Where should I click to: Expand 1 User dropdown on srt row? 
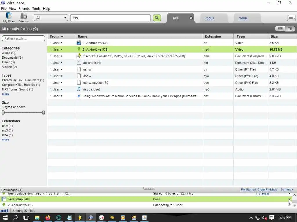tap(56, 43)
